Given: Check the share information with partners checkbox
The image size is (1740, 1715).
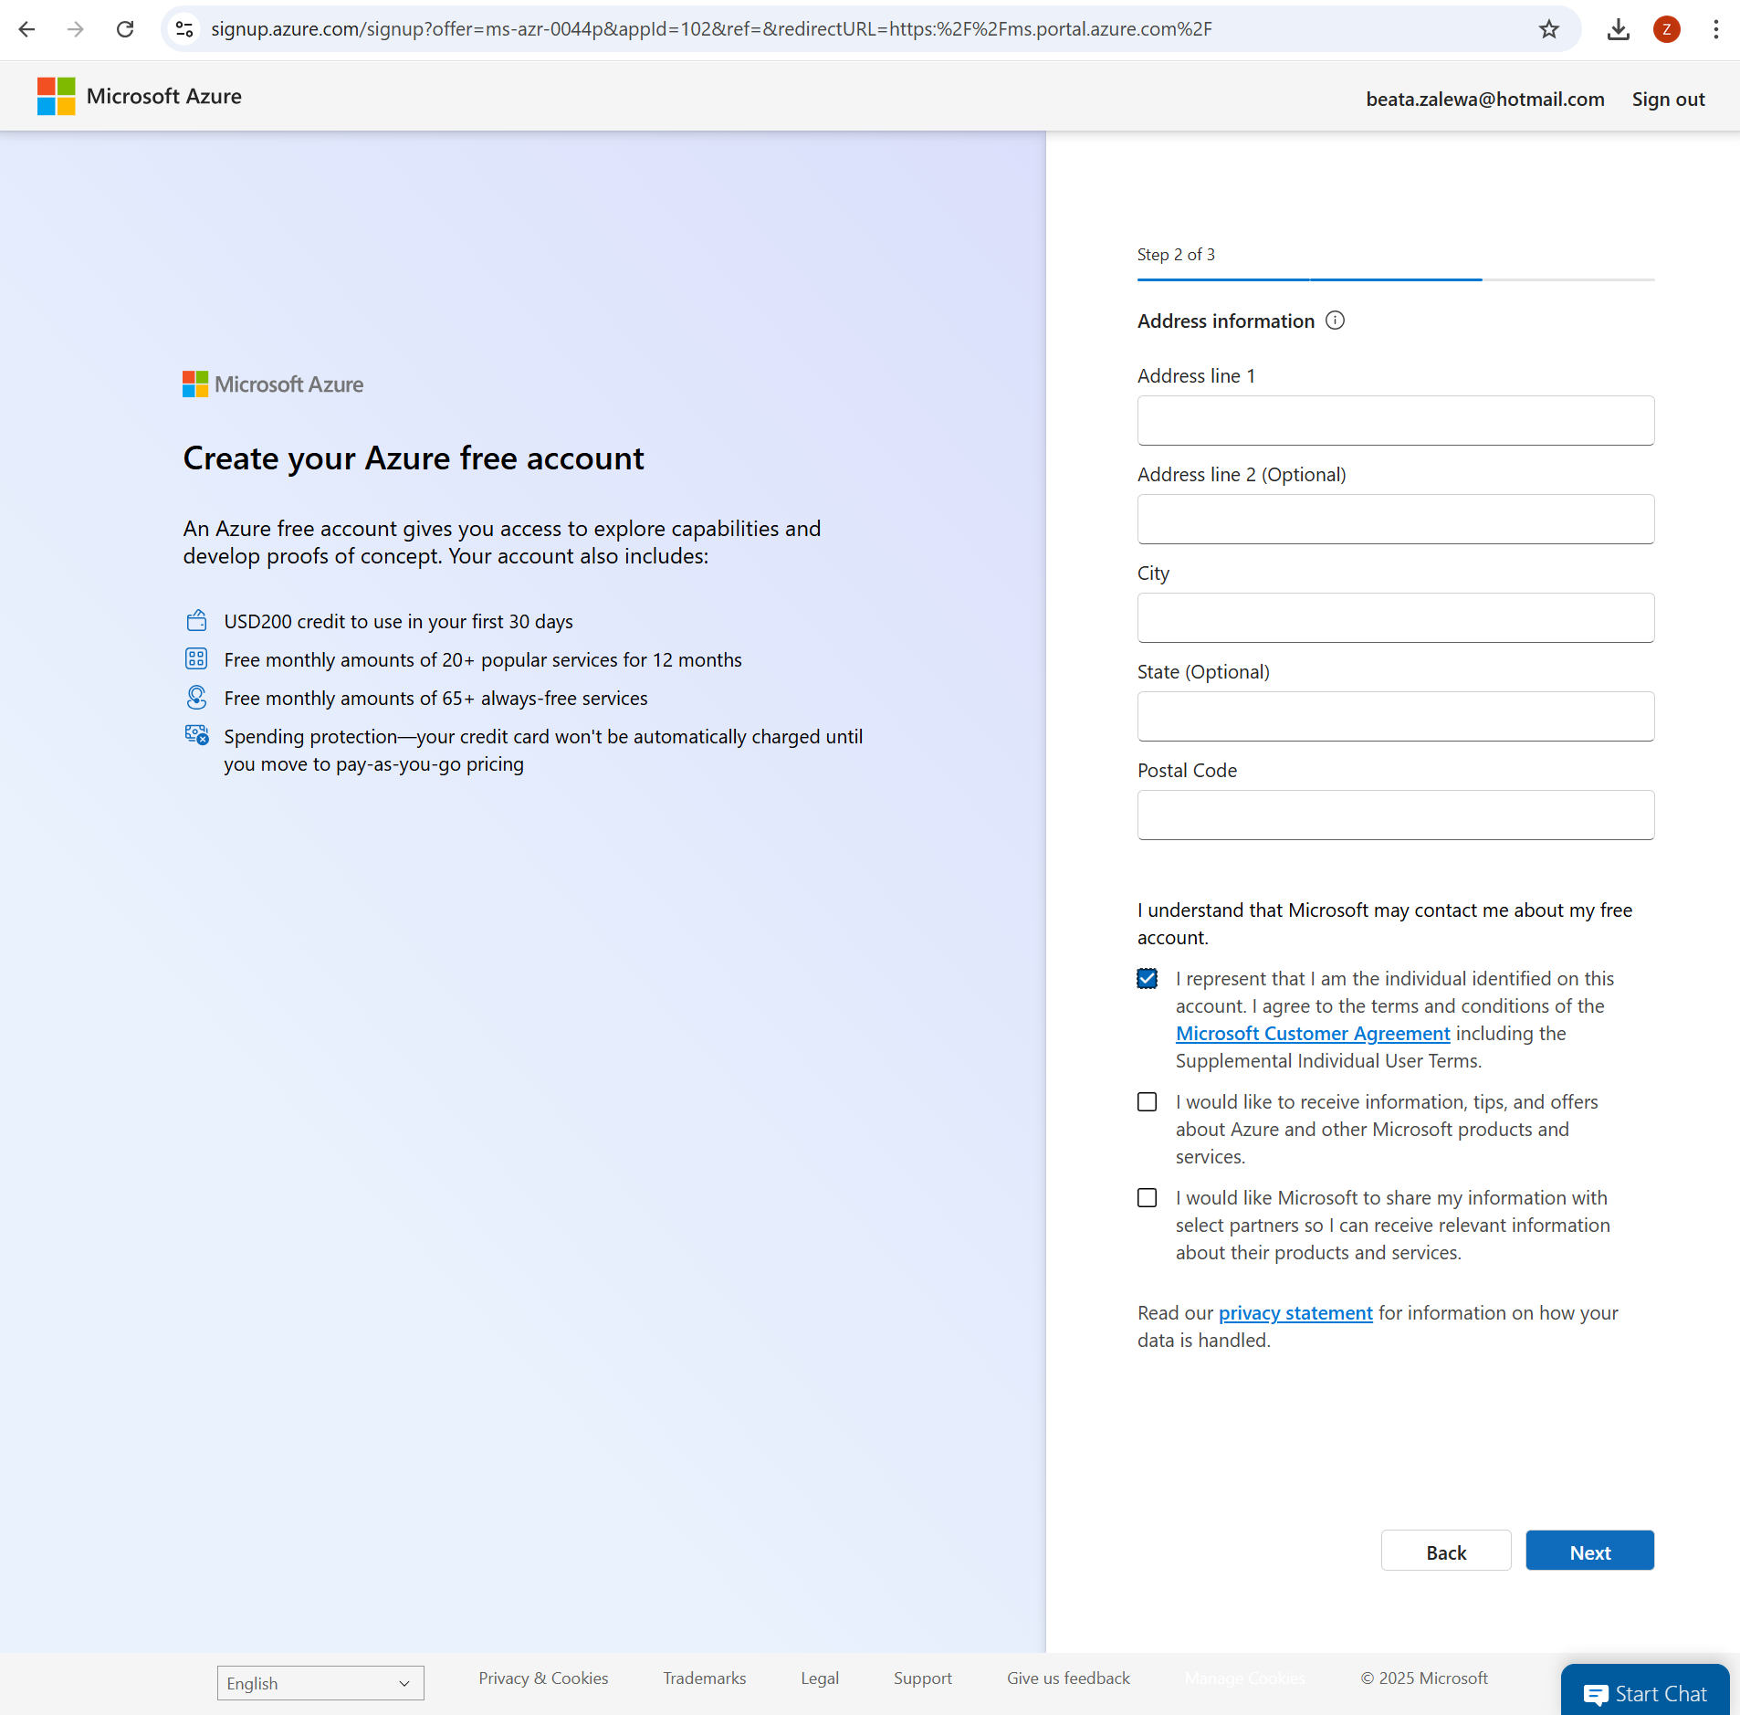Looking at the screenshot, I should coord(1148,1197).
